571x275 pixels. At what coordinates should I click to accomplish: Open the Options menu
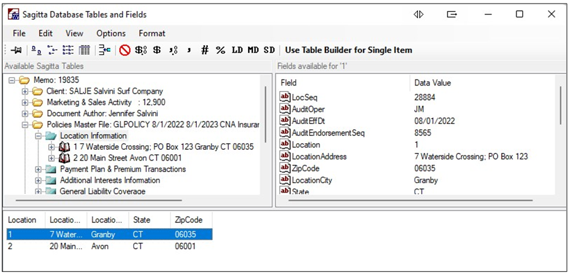point(111,34)
